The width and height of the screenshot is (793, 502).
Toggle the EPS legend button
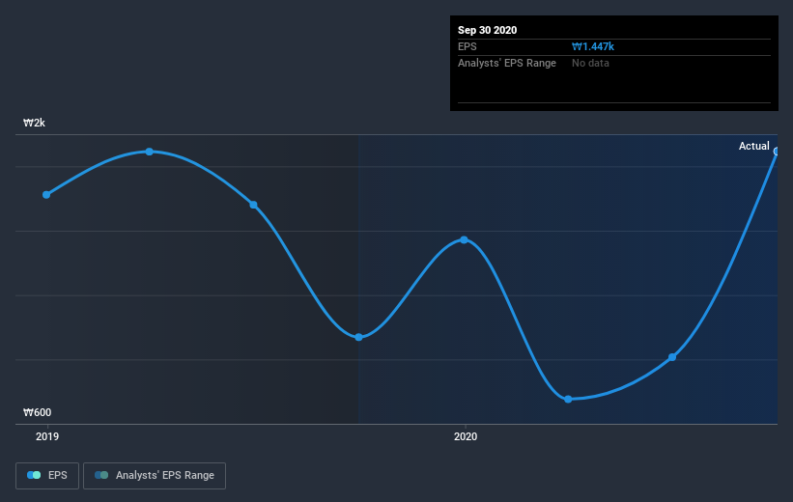tap(47, 475)
